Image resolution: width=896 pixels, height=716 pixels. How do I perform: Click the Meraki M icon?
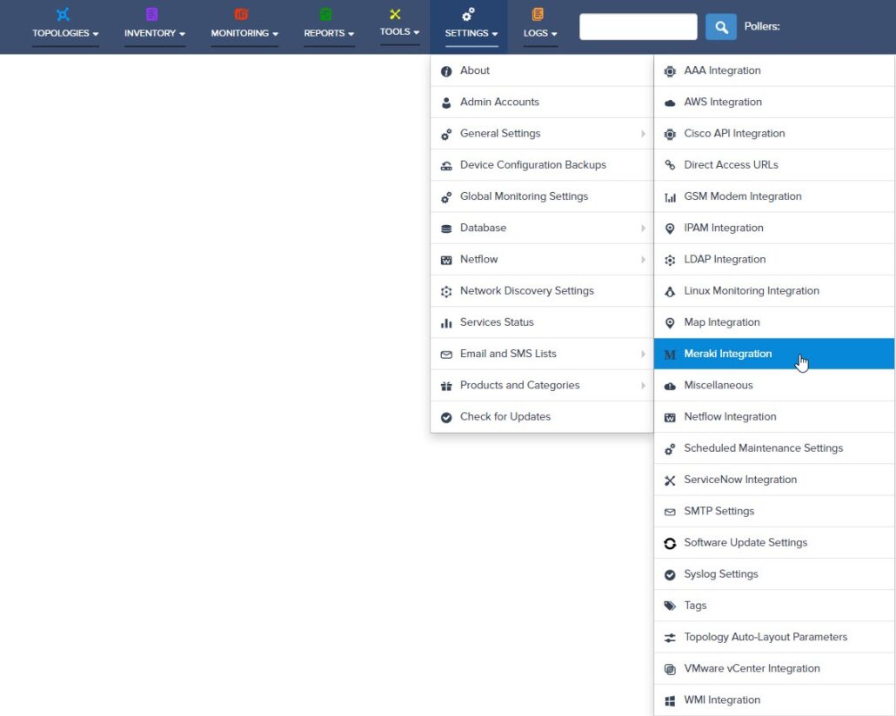(x=670, y=355)
